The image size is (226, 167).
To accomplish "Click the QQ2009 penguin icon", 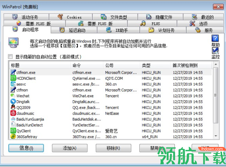I will pos(13,107).
